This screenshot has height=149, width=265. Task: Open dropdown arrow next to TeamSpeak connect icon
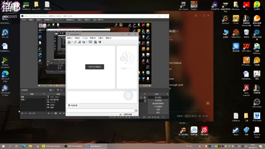coord(72,42)
